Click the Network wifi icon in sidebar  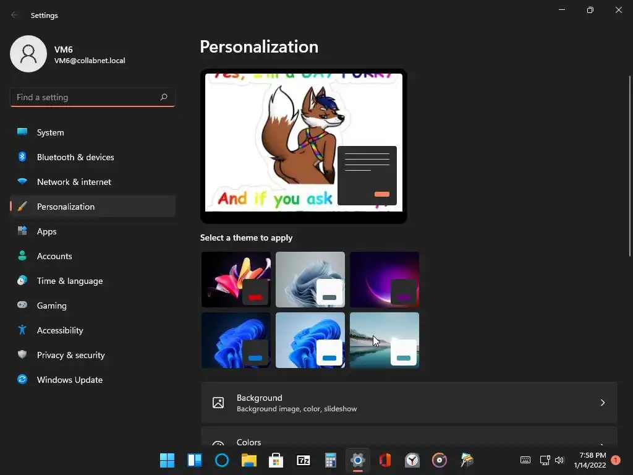point(22,181)
